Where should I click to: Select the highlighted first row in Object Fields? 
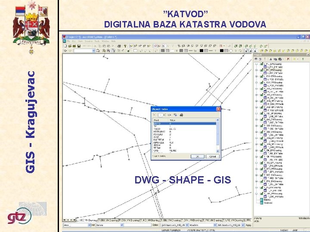[184, 123]
